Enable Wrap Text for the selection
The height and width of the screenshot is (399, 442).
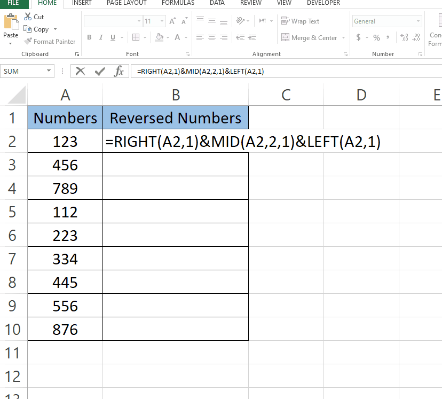click(x=301, y=21)
